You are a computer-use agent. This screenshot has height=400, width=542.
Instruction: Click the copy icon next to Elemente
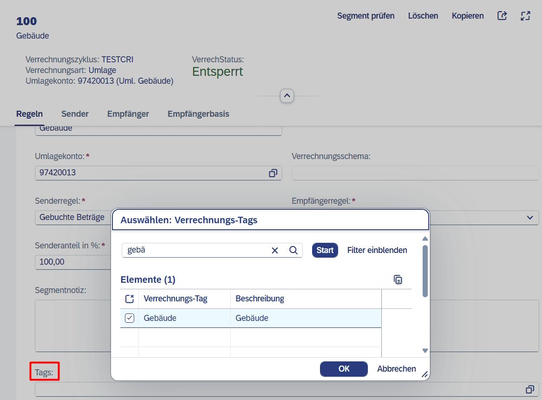tap(398, 279)
